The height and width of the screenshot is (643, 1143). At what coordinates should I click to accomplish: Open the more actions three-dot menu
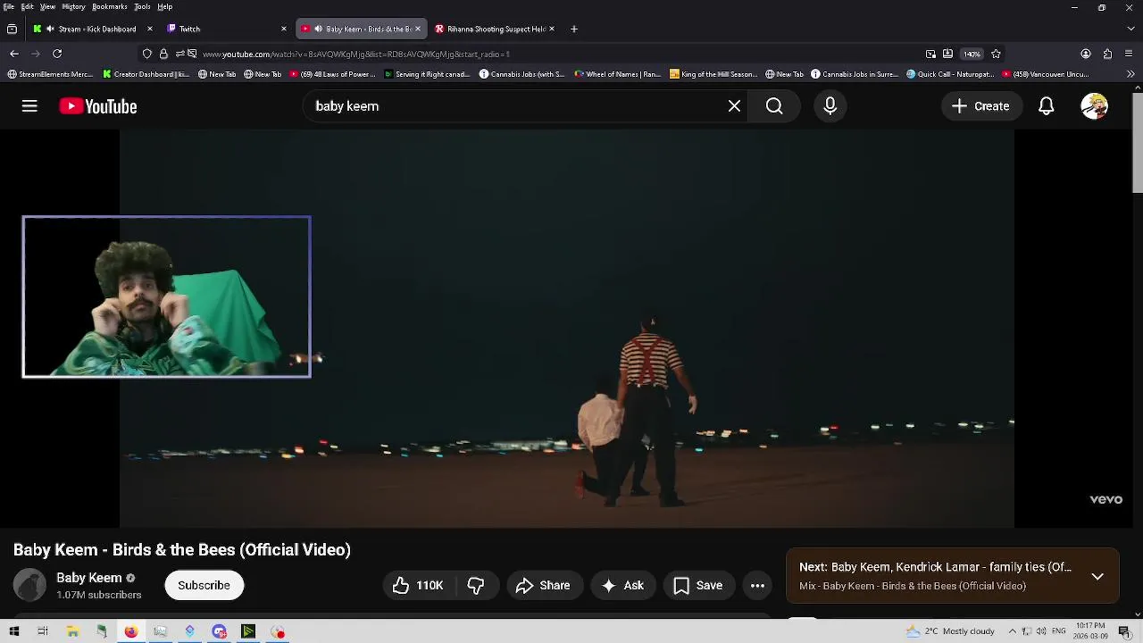757,586
